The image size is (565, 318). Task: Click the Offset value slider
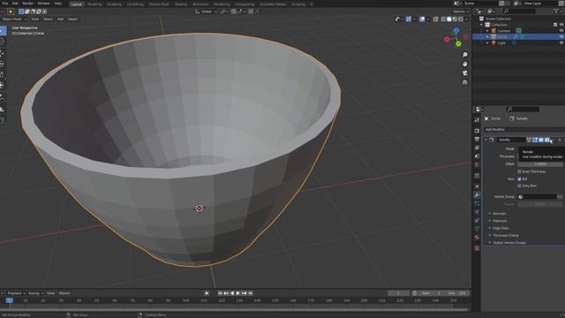pyautogui.click(x=540, y=164)
